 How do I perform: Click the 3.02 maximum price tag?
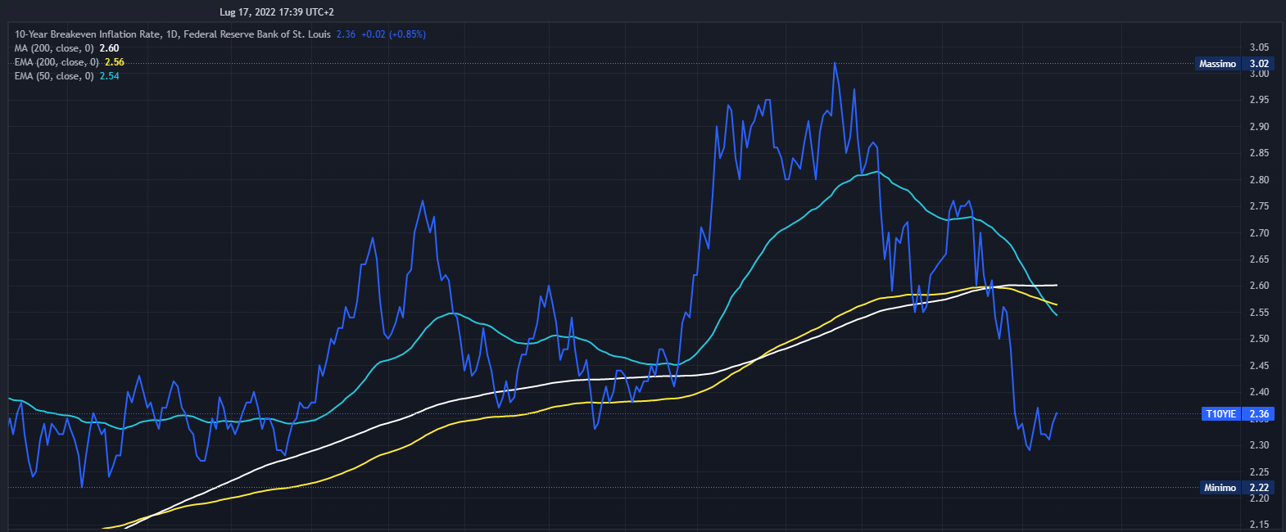[x=1259, y=64]
